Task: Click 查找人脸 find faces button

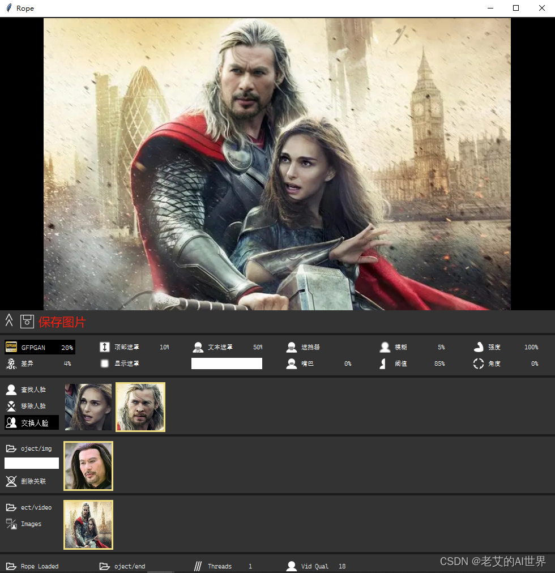Action: point(32,390)
